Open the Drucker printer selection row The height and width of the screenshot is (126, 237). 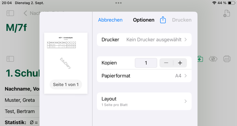tap(144, 40)
